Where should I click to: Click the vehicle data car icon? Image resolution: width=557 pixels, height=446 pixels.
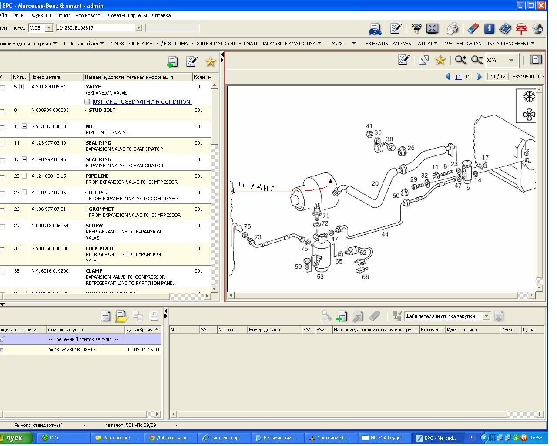pos(375,29)
